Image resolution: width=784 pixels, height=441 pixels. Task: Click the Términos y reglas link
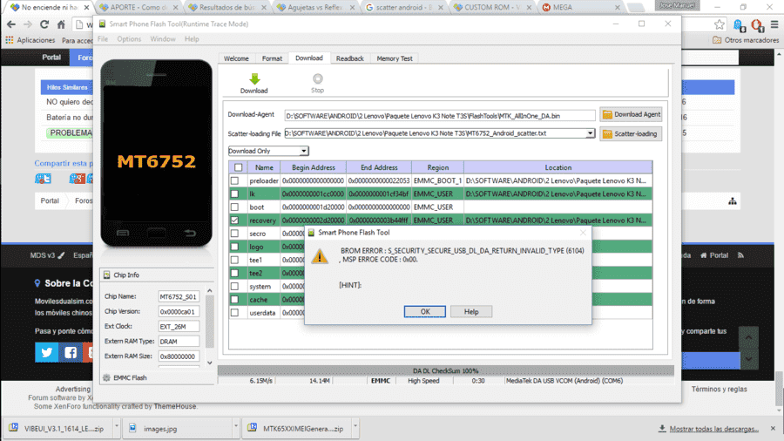(719, 389)
